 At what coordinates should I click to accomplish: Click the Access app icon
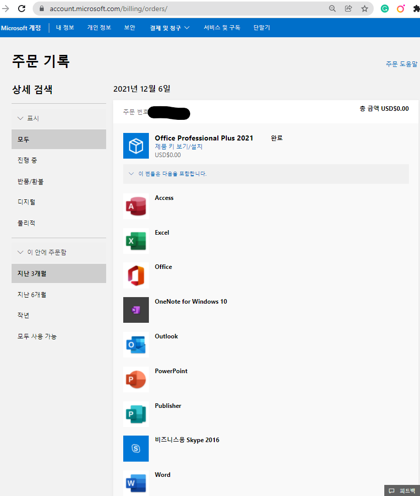coord(136,206)
